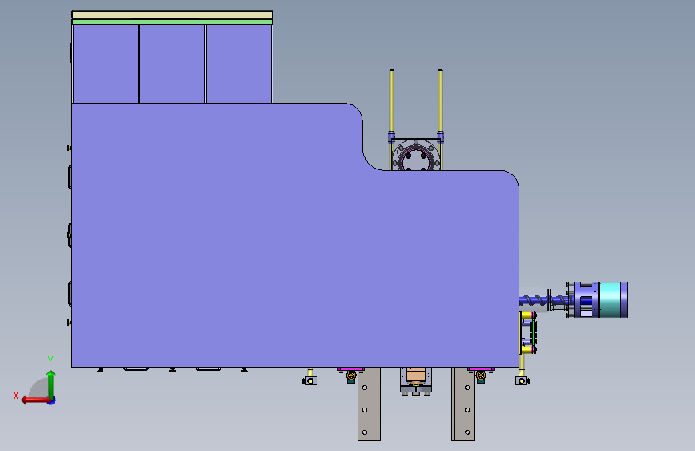Click the blue Z axis dot on the triad
The width and height of the screenshot is (695, 451).
(x=52, y=400)
